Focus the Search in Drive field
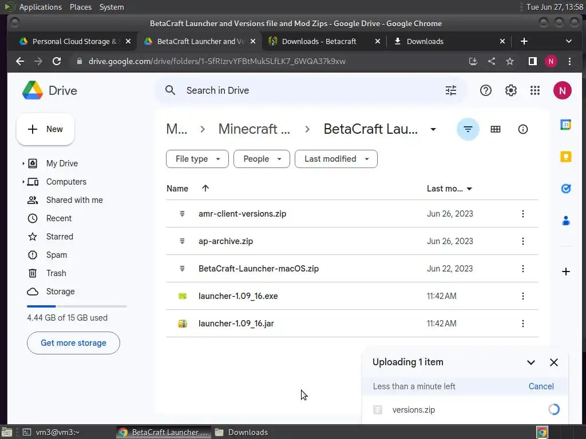 311,90
